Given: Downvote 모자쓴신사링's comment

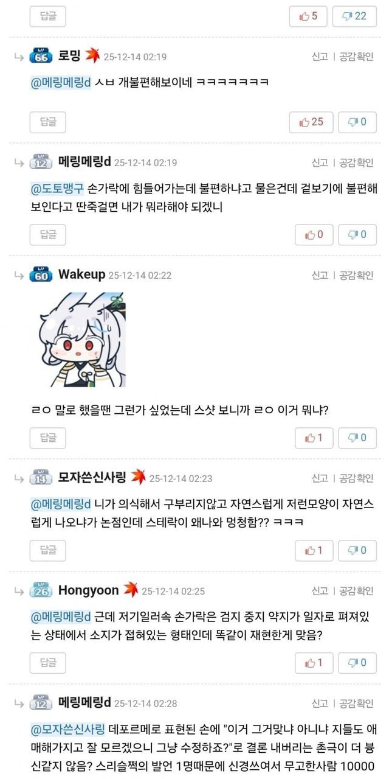Looking at the screenshot, I should [357, 550].
